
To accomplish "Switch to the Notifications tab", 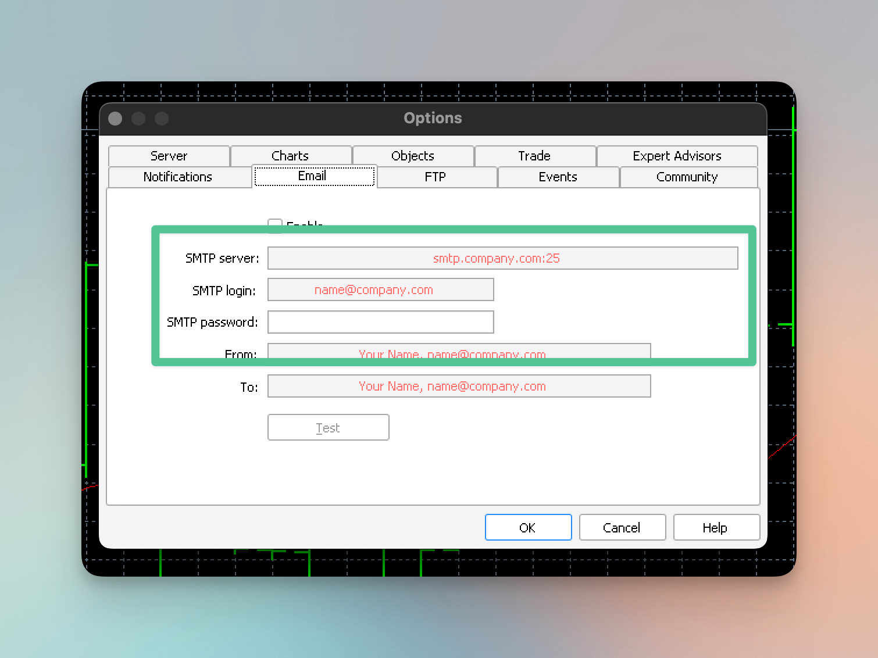I will [x=178, y=177].
